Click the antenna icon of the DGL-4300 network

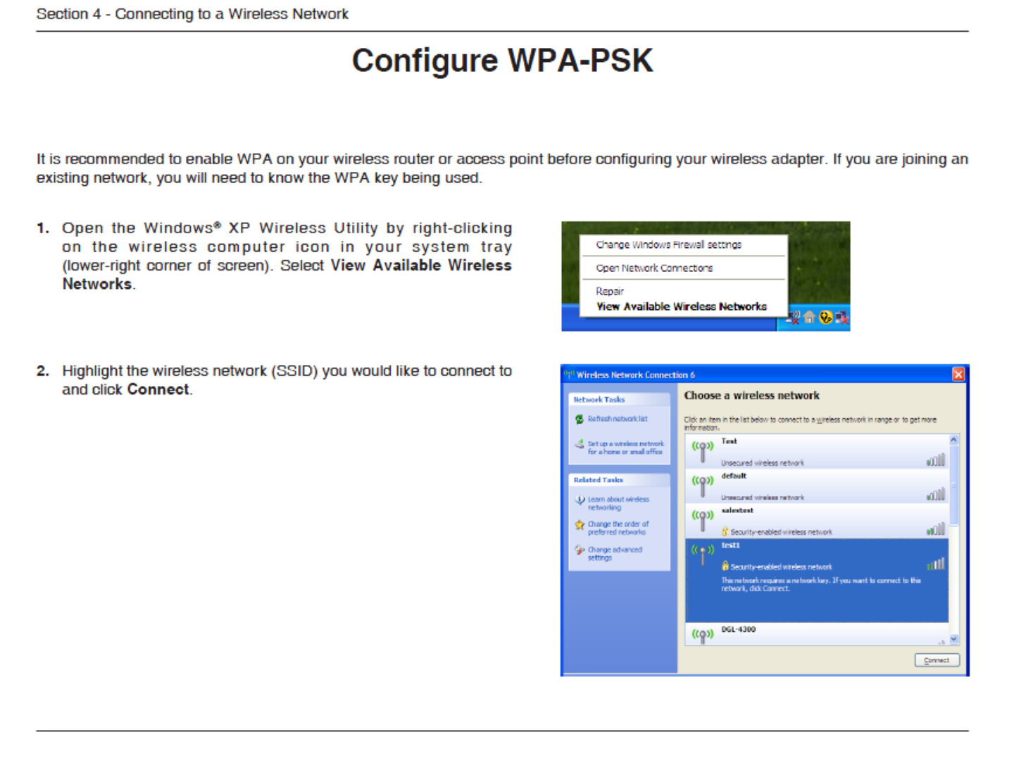(702, 636)
